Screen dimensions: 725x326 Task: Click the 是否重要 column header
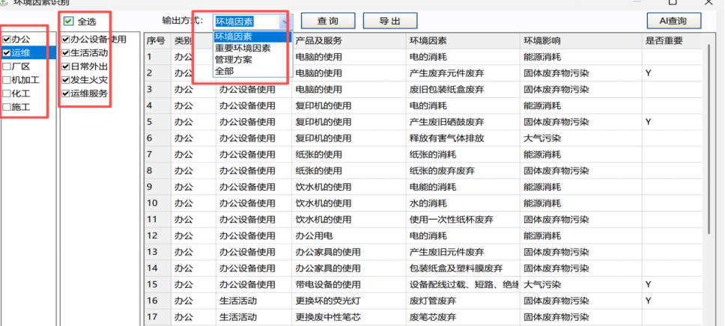point(672,40)
